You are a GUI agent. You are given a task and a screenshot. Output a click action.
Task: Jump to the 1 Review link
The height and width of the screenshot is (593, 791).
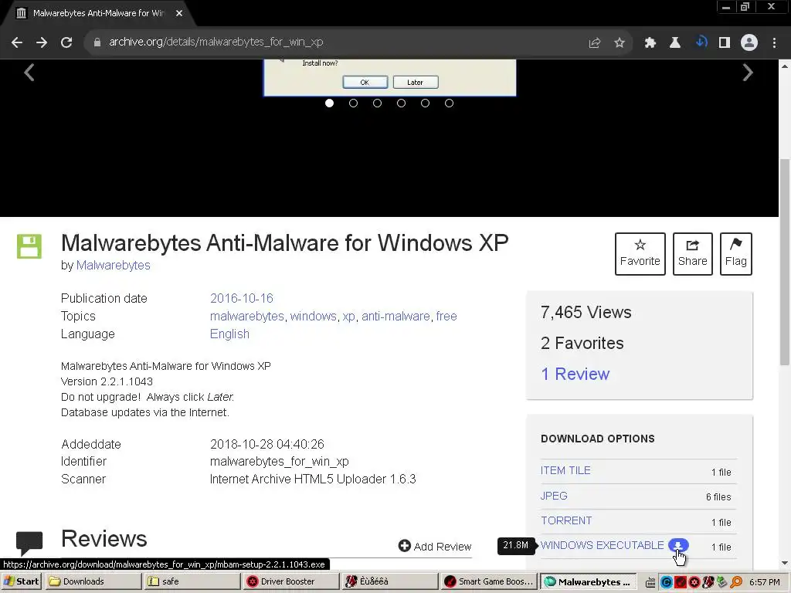575,374
